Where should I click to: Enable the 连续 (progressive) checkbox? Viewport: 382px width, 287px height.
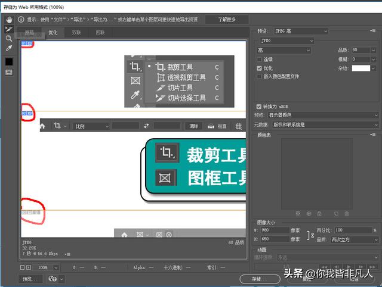(x=259, y=60)
